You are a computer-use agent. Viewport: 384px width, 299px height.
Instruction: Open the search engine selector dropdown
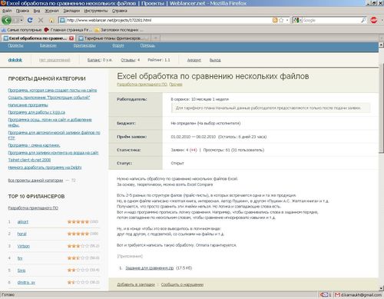coord(297,20)
